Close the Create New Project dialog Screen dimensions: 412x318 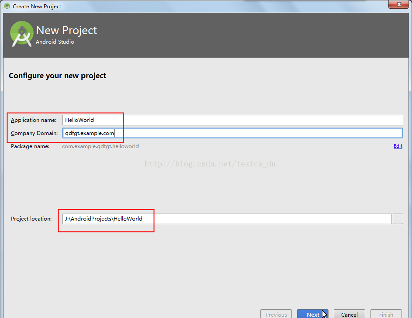click(x=398, y=4)
